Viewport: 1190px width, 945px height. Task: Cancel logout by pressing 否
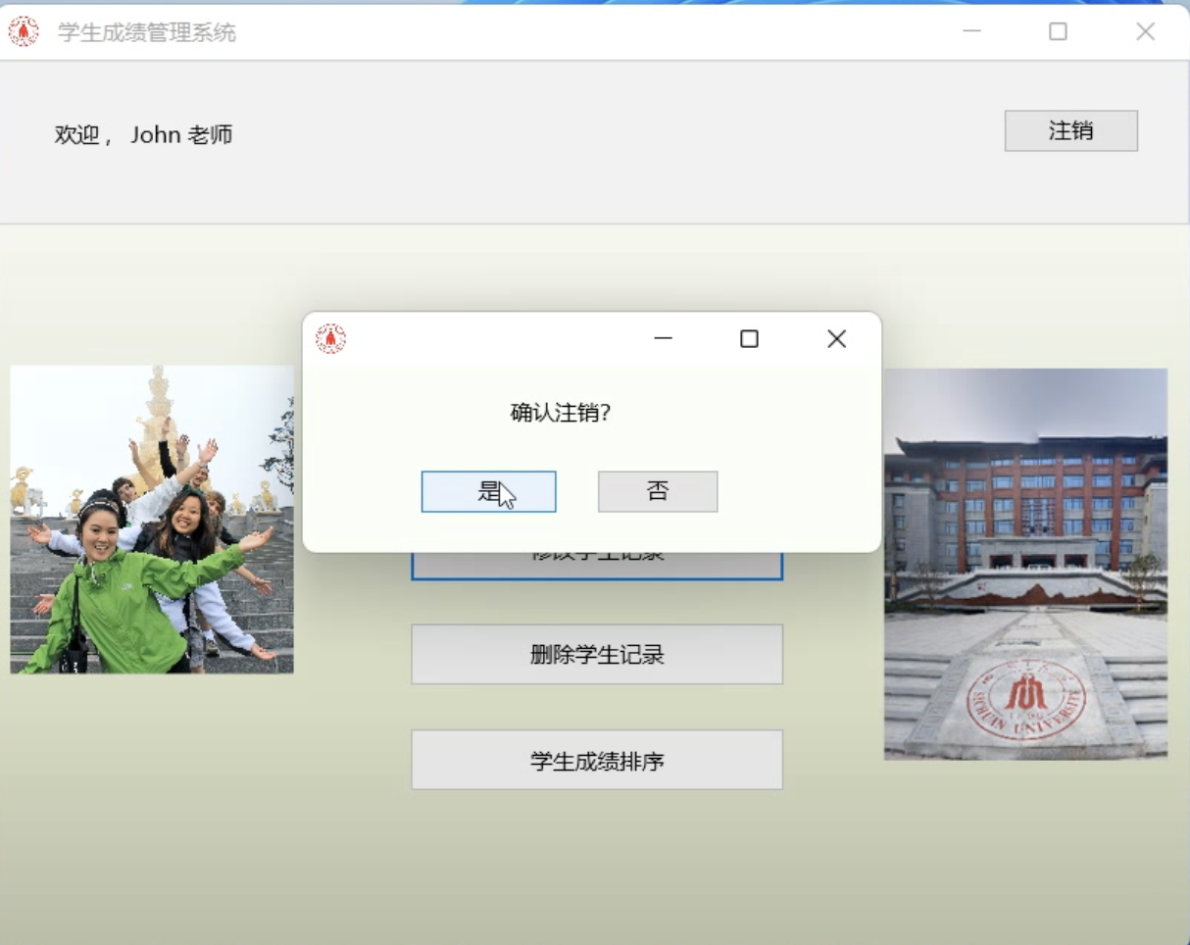[x=658, y=491]
